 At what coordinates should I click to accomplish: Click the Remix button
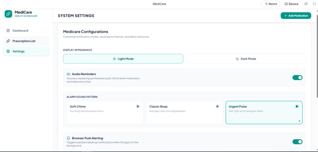[x=271, y=4]
